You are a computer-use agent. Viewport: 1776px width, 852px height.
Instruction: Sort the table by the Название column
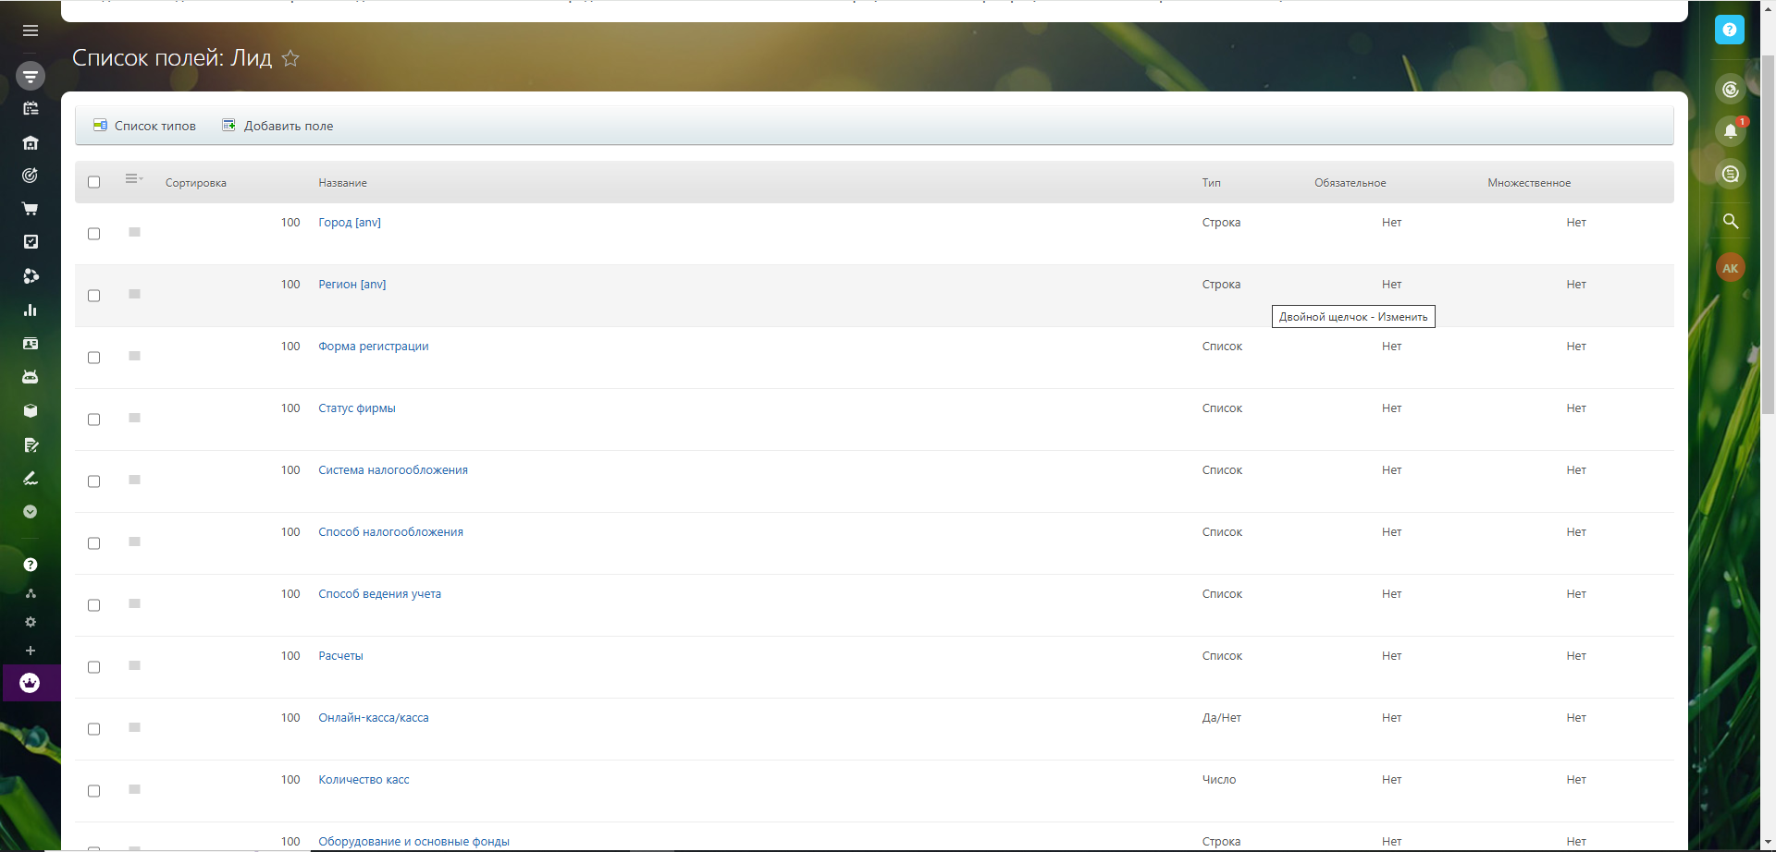pos(342,183)
